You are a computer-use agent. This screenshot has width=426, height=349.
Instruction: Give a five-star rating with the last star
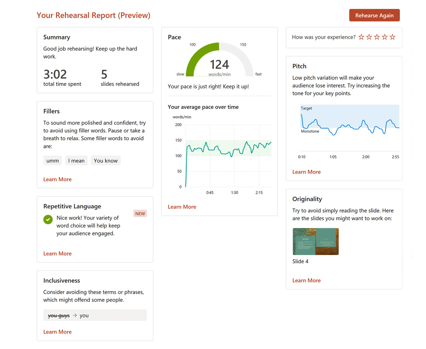[x=392, y=37]
